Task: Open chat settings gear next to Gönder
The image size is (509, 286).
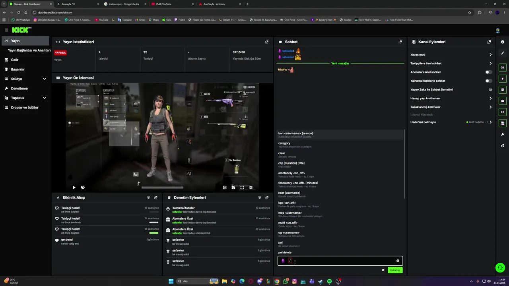Action: click(383, 270)
